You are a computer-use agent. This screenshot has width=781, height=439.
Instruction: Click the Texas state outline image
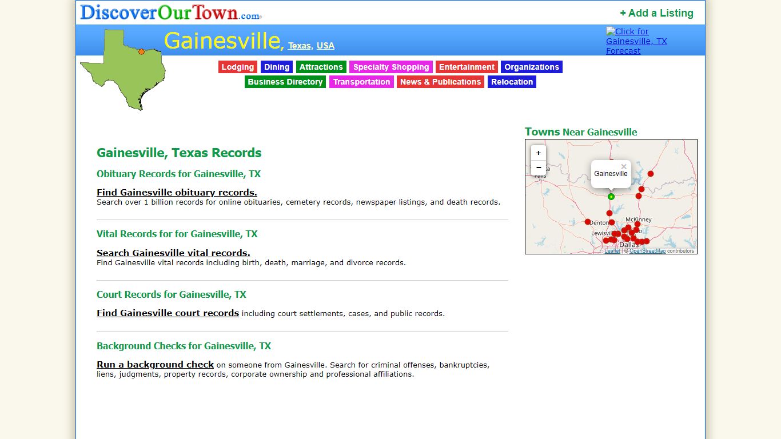tap(123, 70)
